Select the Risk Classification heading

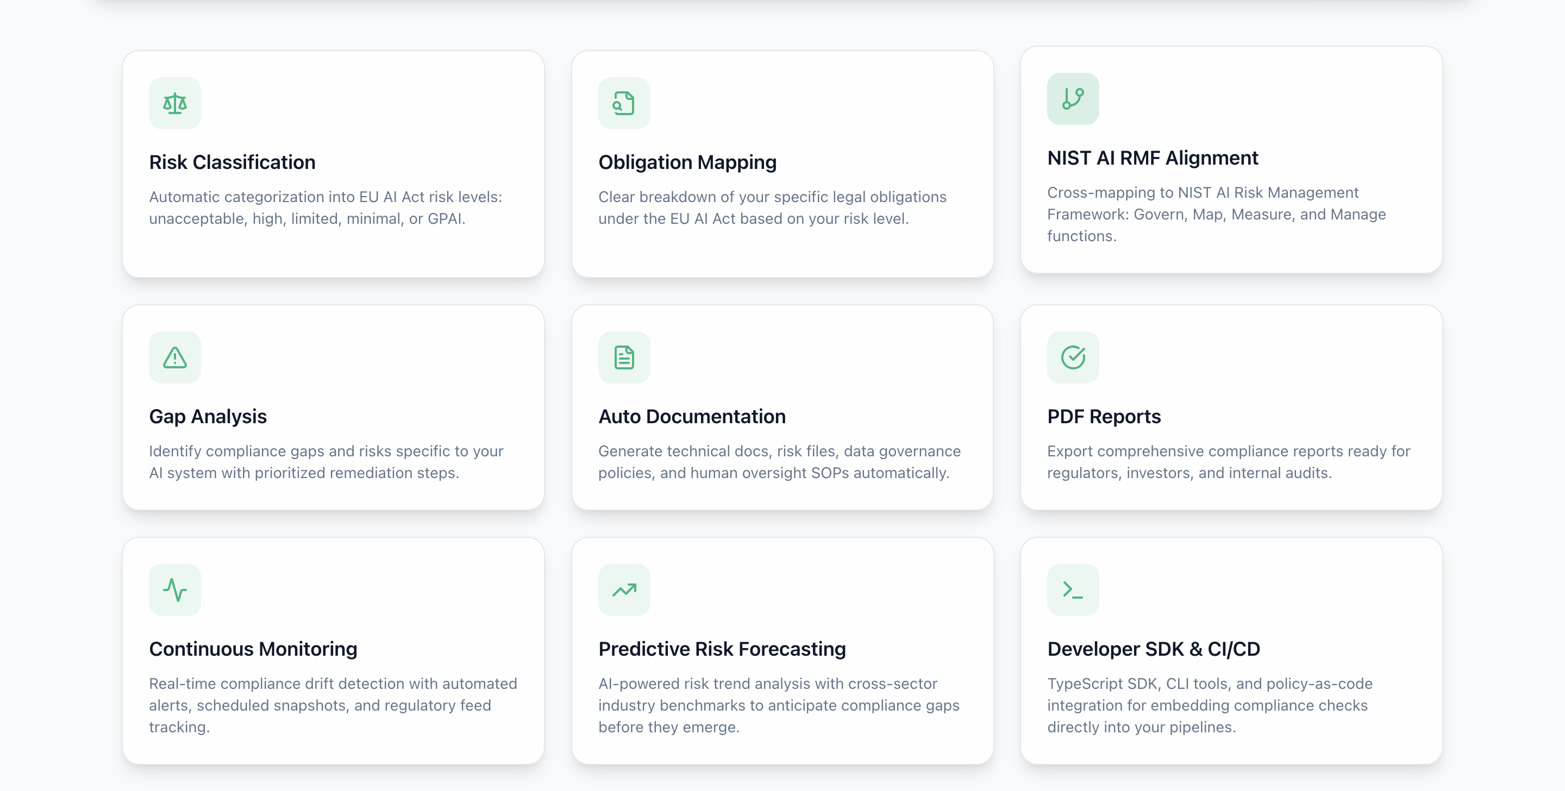[x=232, y=162]
